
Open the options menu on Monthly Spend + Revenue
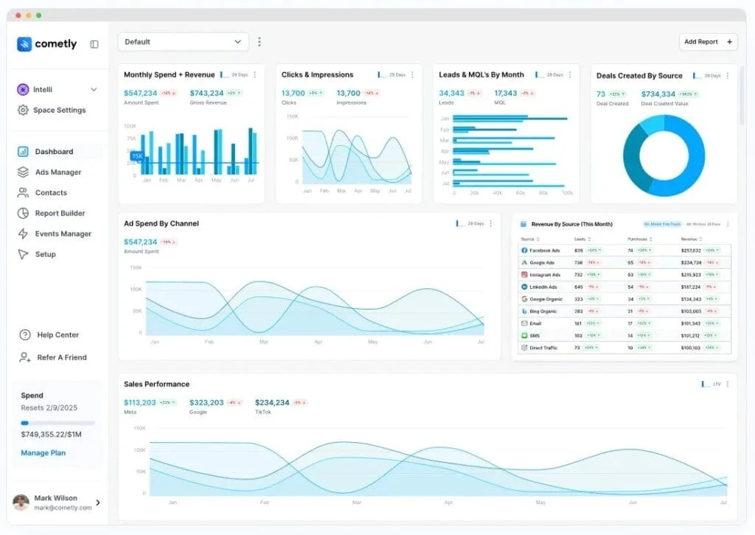pyautogui.click(x=256, y=74)
